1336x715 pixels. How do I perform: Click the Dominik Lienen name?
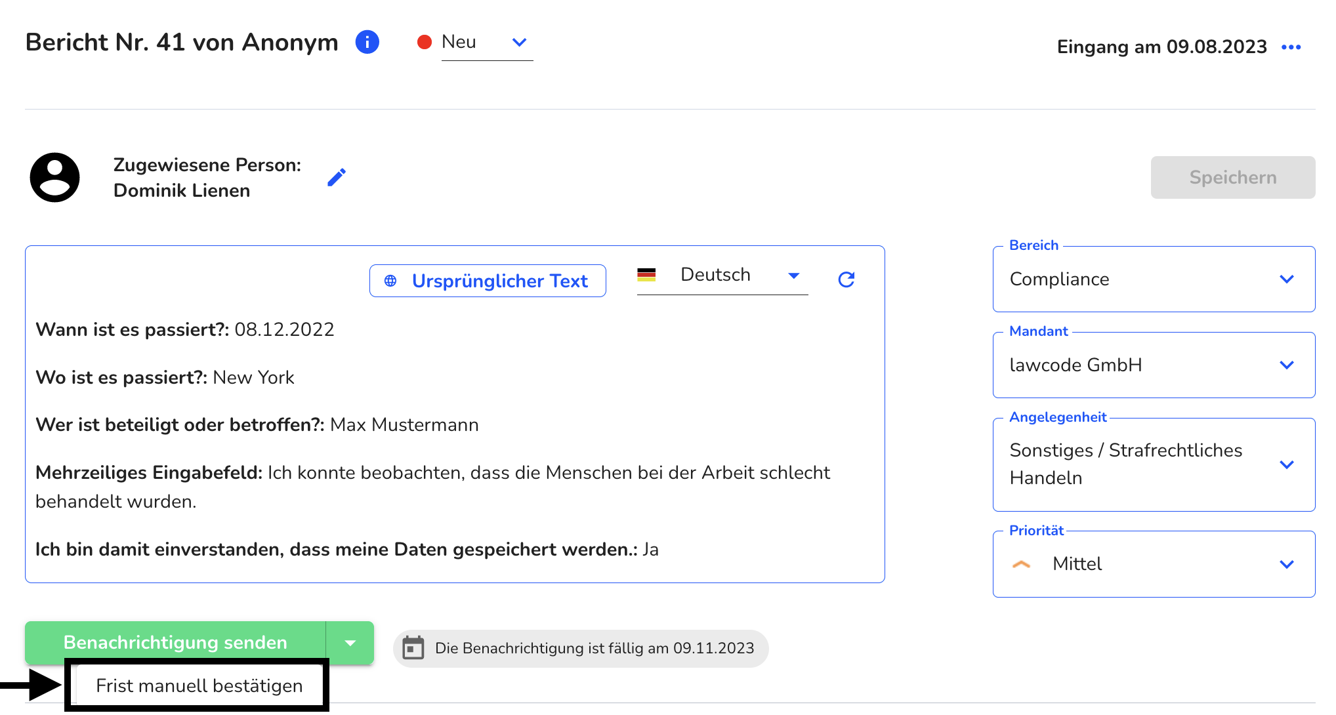182,191
